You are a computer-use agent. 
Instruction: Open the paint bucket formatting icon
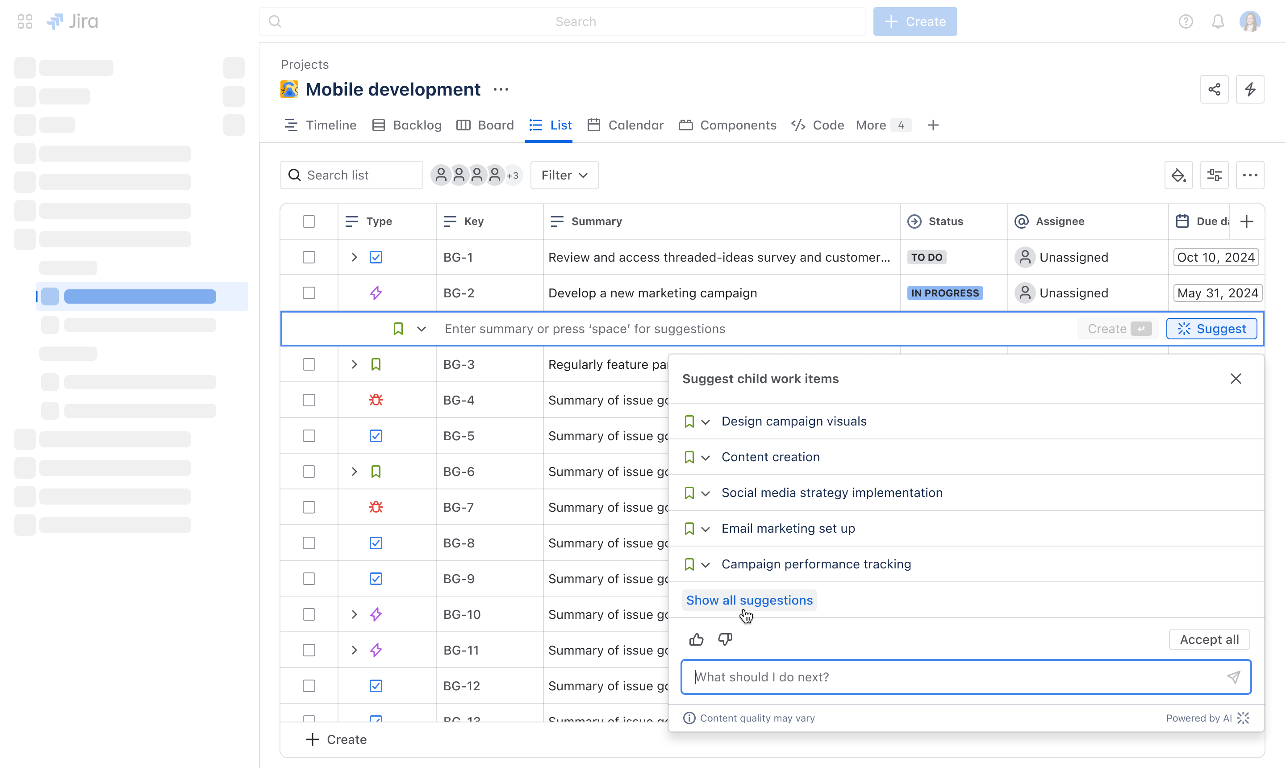(x=1178, y=175)
